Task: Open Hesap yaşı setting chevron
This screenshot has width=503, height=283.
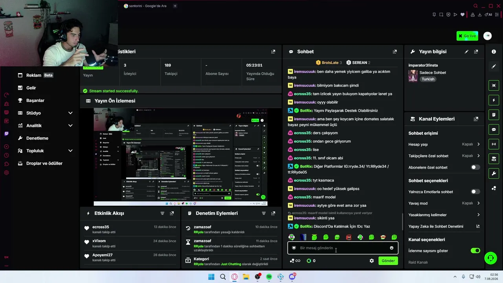Action: 478,144
